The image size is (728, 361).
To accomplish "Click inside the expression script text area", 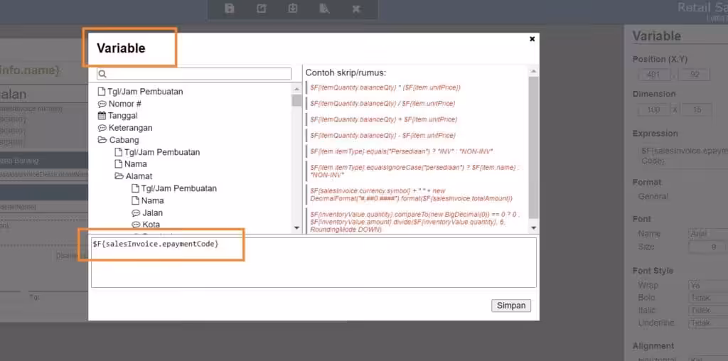I will (314, 262).
